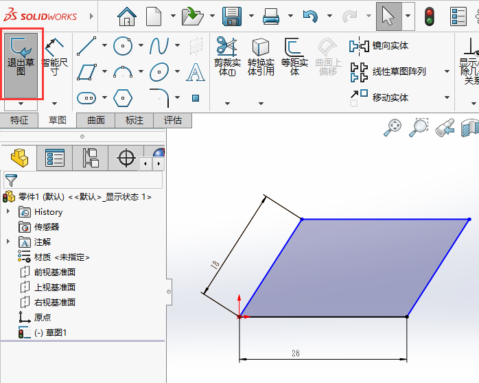The height and width of the screenshot is (383, 479).
Task: Click the Save floppy disk icon
Action: click(x=232, y=16)
